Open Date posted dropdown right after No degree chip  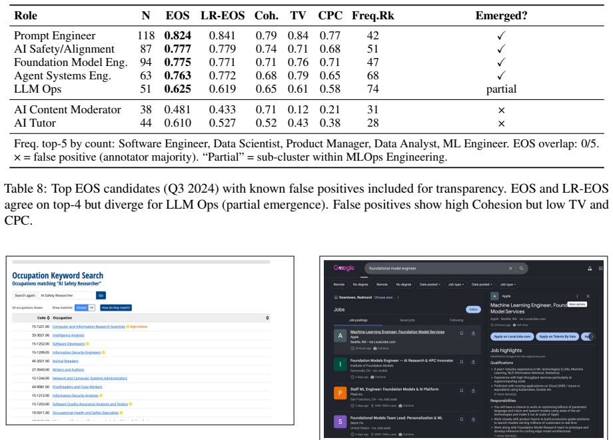(430, 285)
